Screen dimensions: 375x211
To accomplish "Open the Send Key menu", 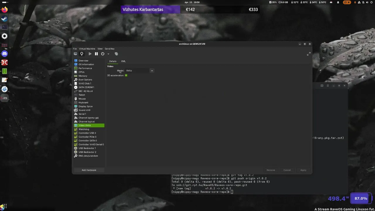I will coord(110,49).
